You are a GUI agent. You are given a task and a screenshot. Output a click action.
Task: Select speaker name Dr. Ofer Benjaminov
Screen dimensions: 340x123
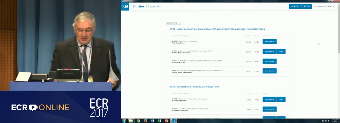[x=180, y=111]
